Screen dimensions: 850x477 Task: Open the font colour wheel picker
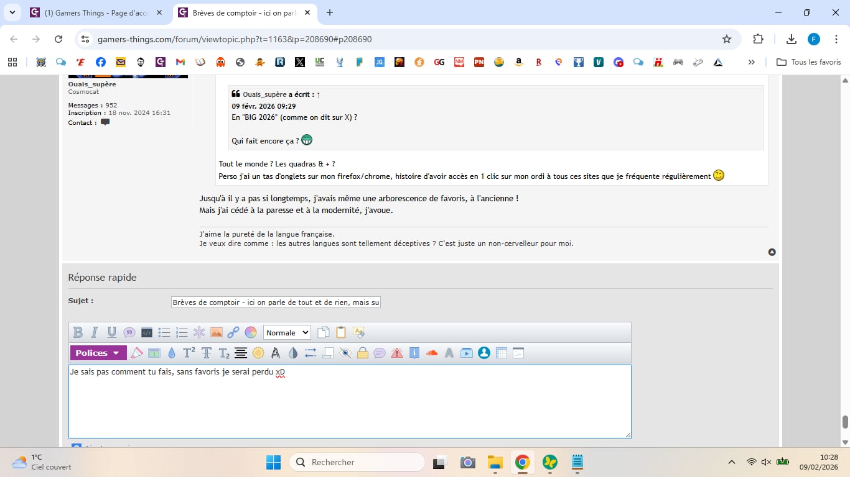[x=251, y=332]
